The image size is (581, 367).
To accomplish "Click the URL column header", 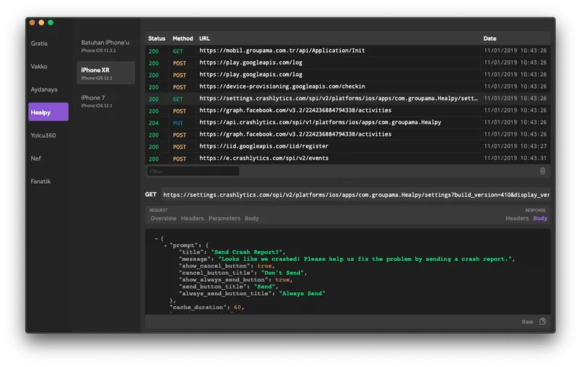I will point(205,39).
